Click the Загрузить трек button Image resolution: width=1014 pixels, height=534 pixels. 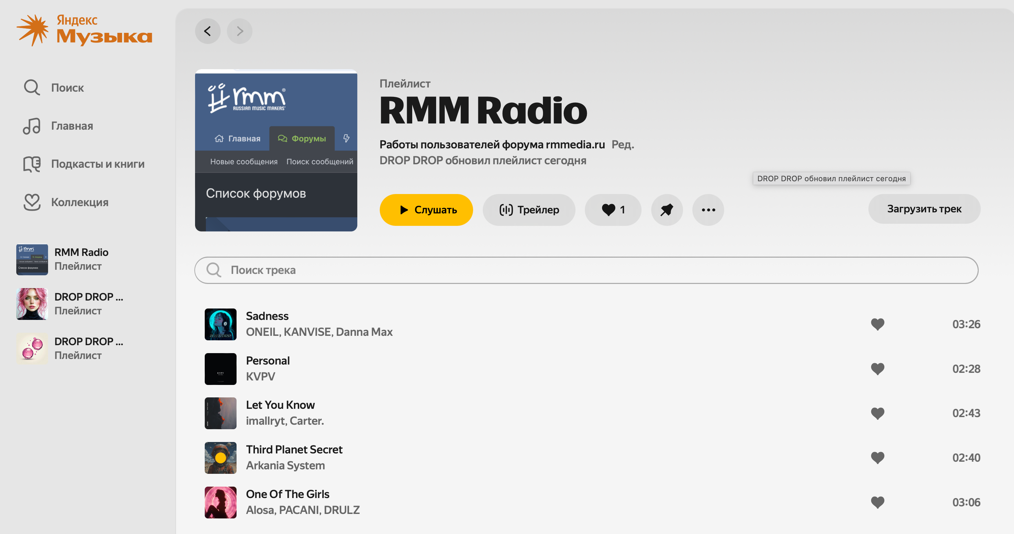coord(923,209)
